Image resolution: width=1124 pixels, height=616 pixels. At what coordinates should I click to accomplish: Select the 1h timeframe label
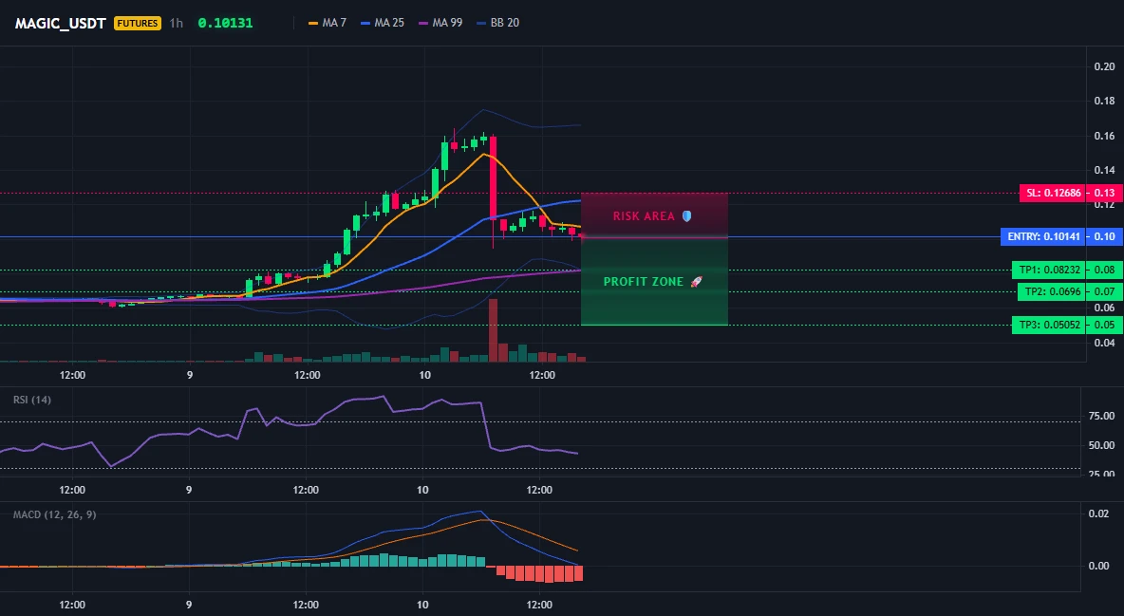coord(177,23)
